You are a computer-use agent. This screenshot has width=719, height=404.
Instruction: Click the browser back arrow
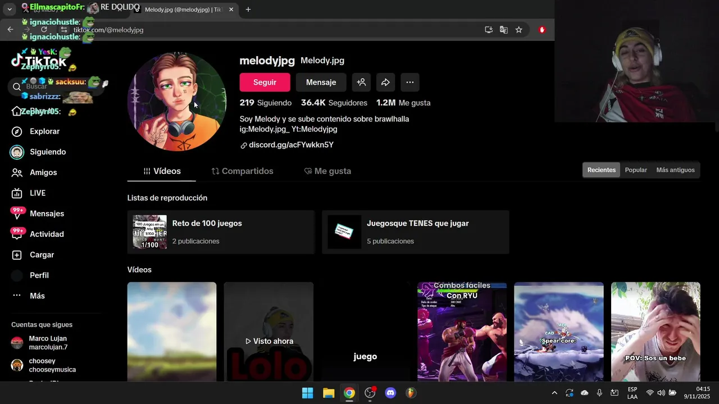pyautogui.click(x=10, y=30)
